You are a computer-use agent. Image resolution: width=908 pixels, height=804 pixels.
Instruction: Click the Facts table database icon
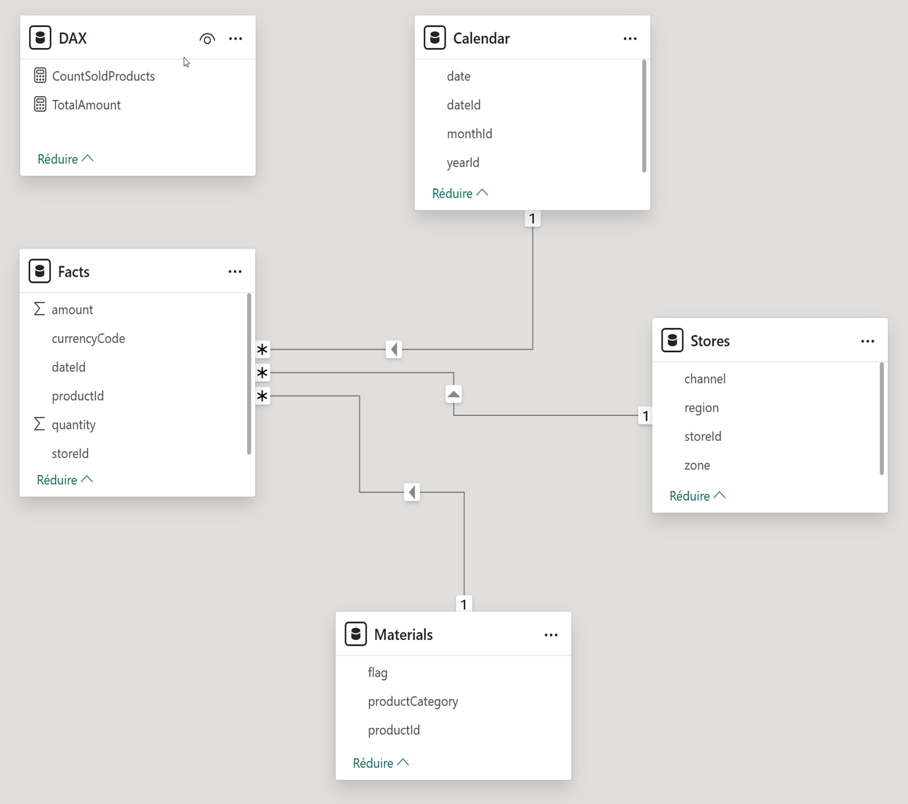40,271
